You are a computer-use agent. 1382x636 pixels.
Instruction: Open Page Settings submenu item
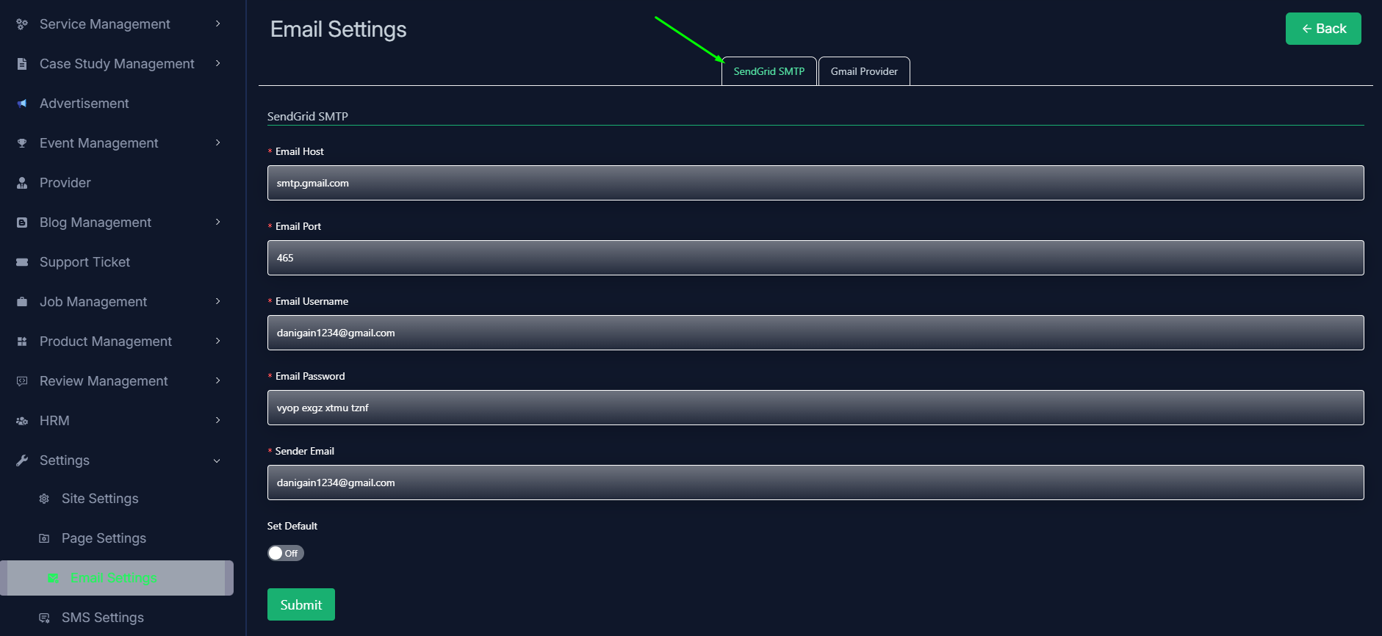(104, 538)
